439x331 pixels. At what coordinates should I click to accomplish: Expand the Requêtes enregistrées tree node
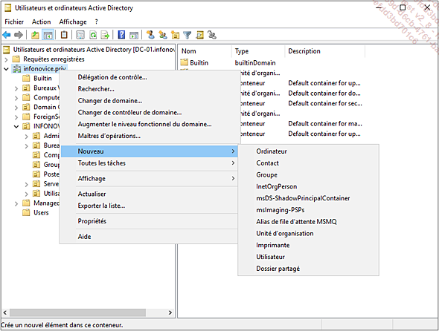(6, 59)
